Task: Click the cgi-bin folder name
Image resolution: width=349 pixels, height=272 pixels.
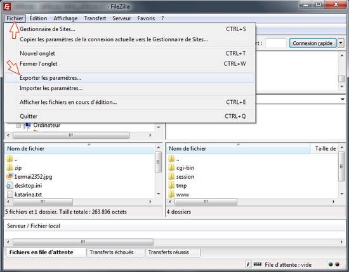Action: pos(185,168)
